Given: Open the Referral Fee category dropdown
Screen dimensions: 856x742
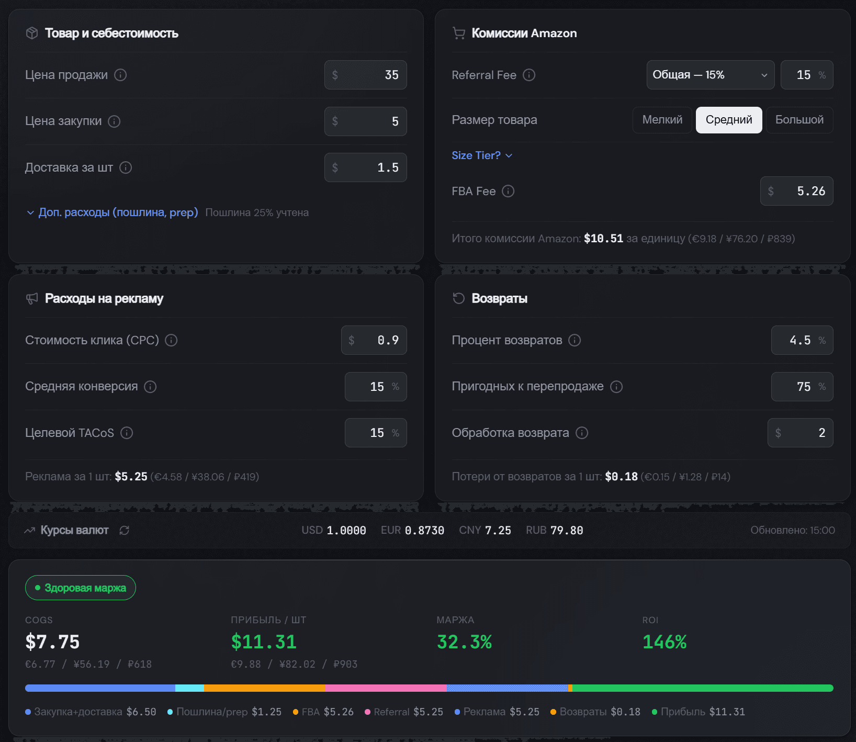Looking at the screenshot, I should pyautogui.click(x=710, y=75).
